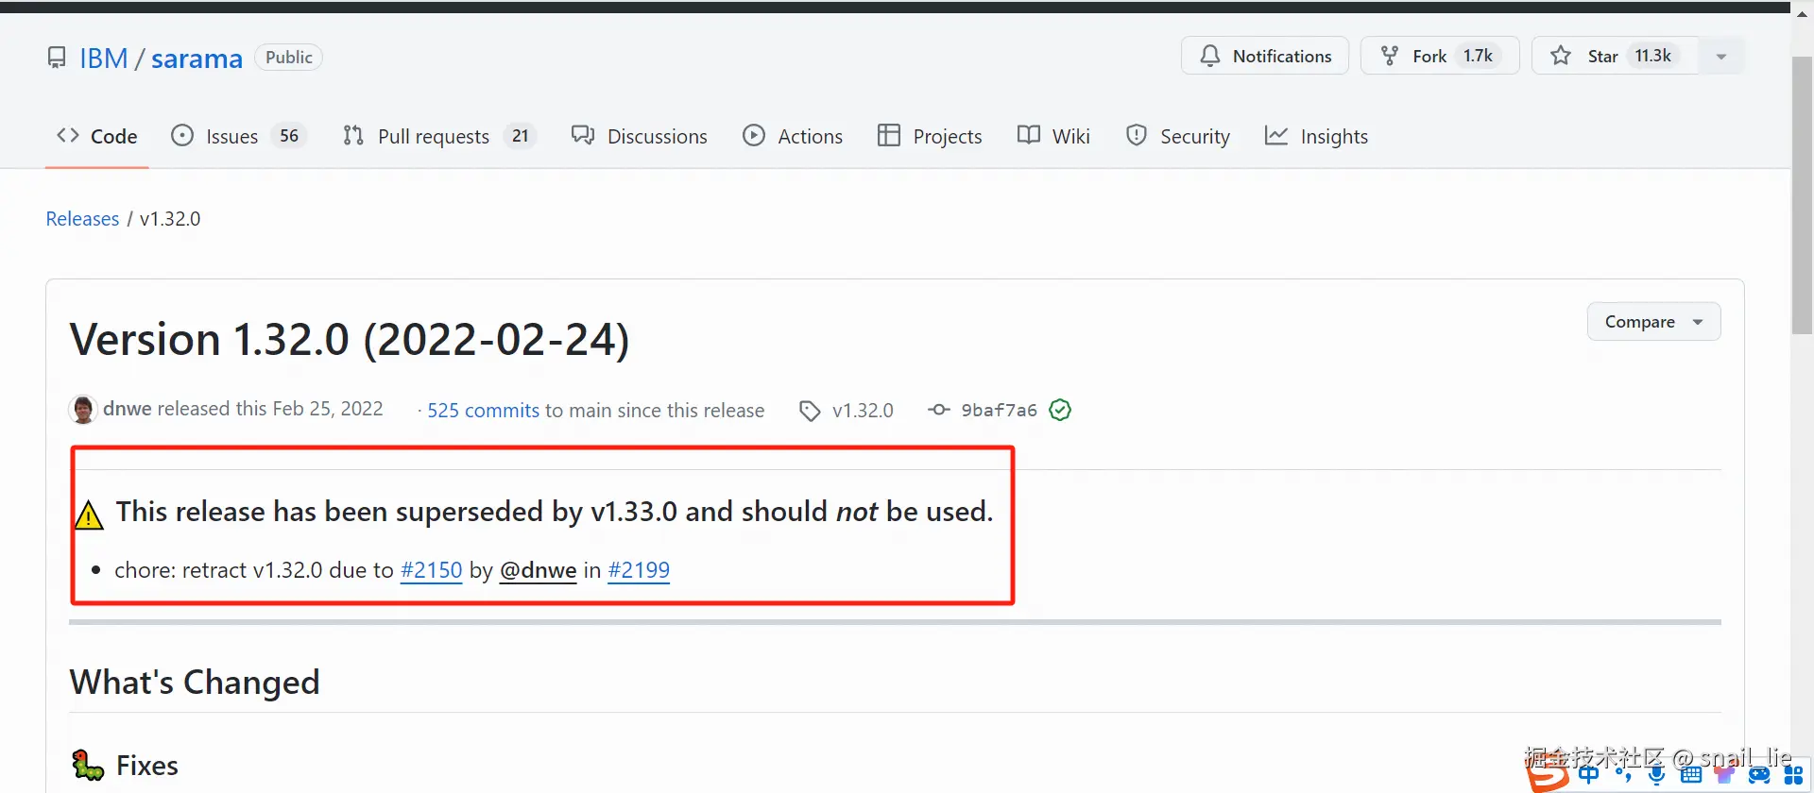1814x793 pixels.
Task: Click the dnwe avatar thumbnail
Action: point(83,409)
